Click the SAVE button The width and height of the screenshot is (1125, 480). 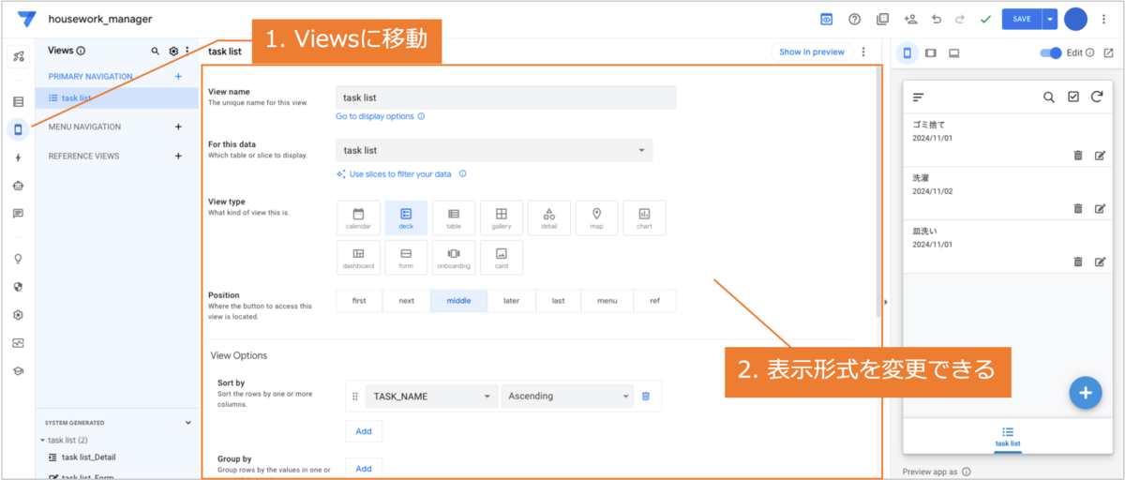point(1022,19)
